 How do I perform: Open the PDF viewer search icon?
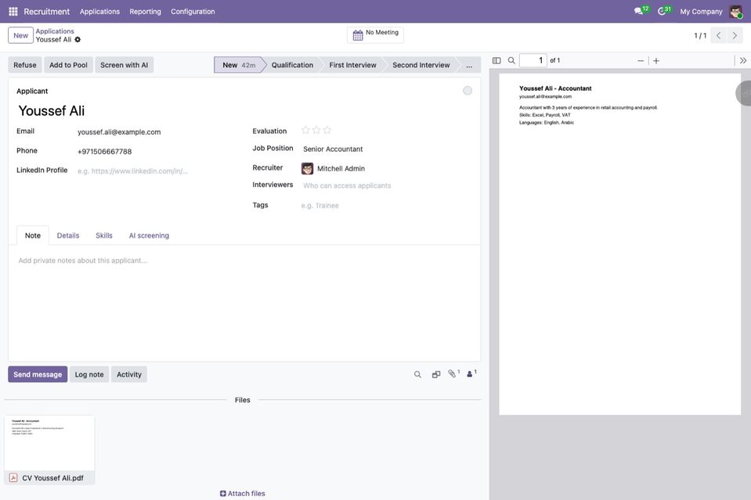coord(511,61)
